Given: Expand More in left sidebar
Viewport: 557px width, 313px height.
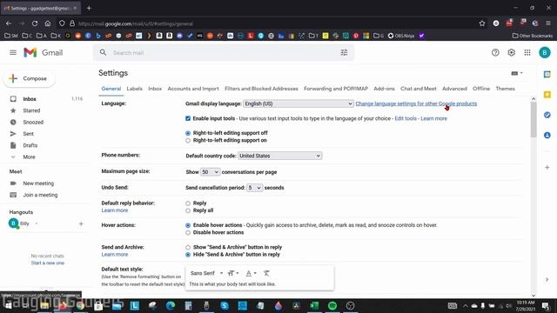Looking at the screenshot, I should click(x=29, y=156).
